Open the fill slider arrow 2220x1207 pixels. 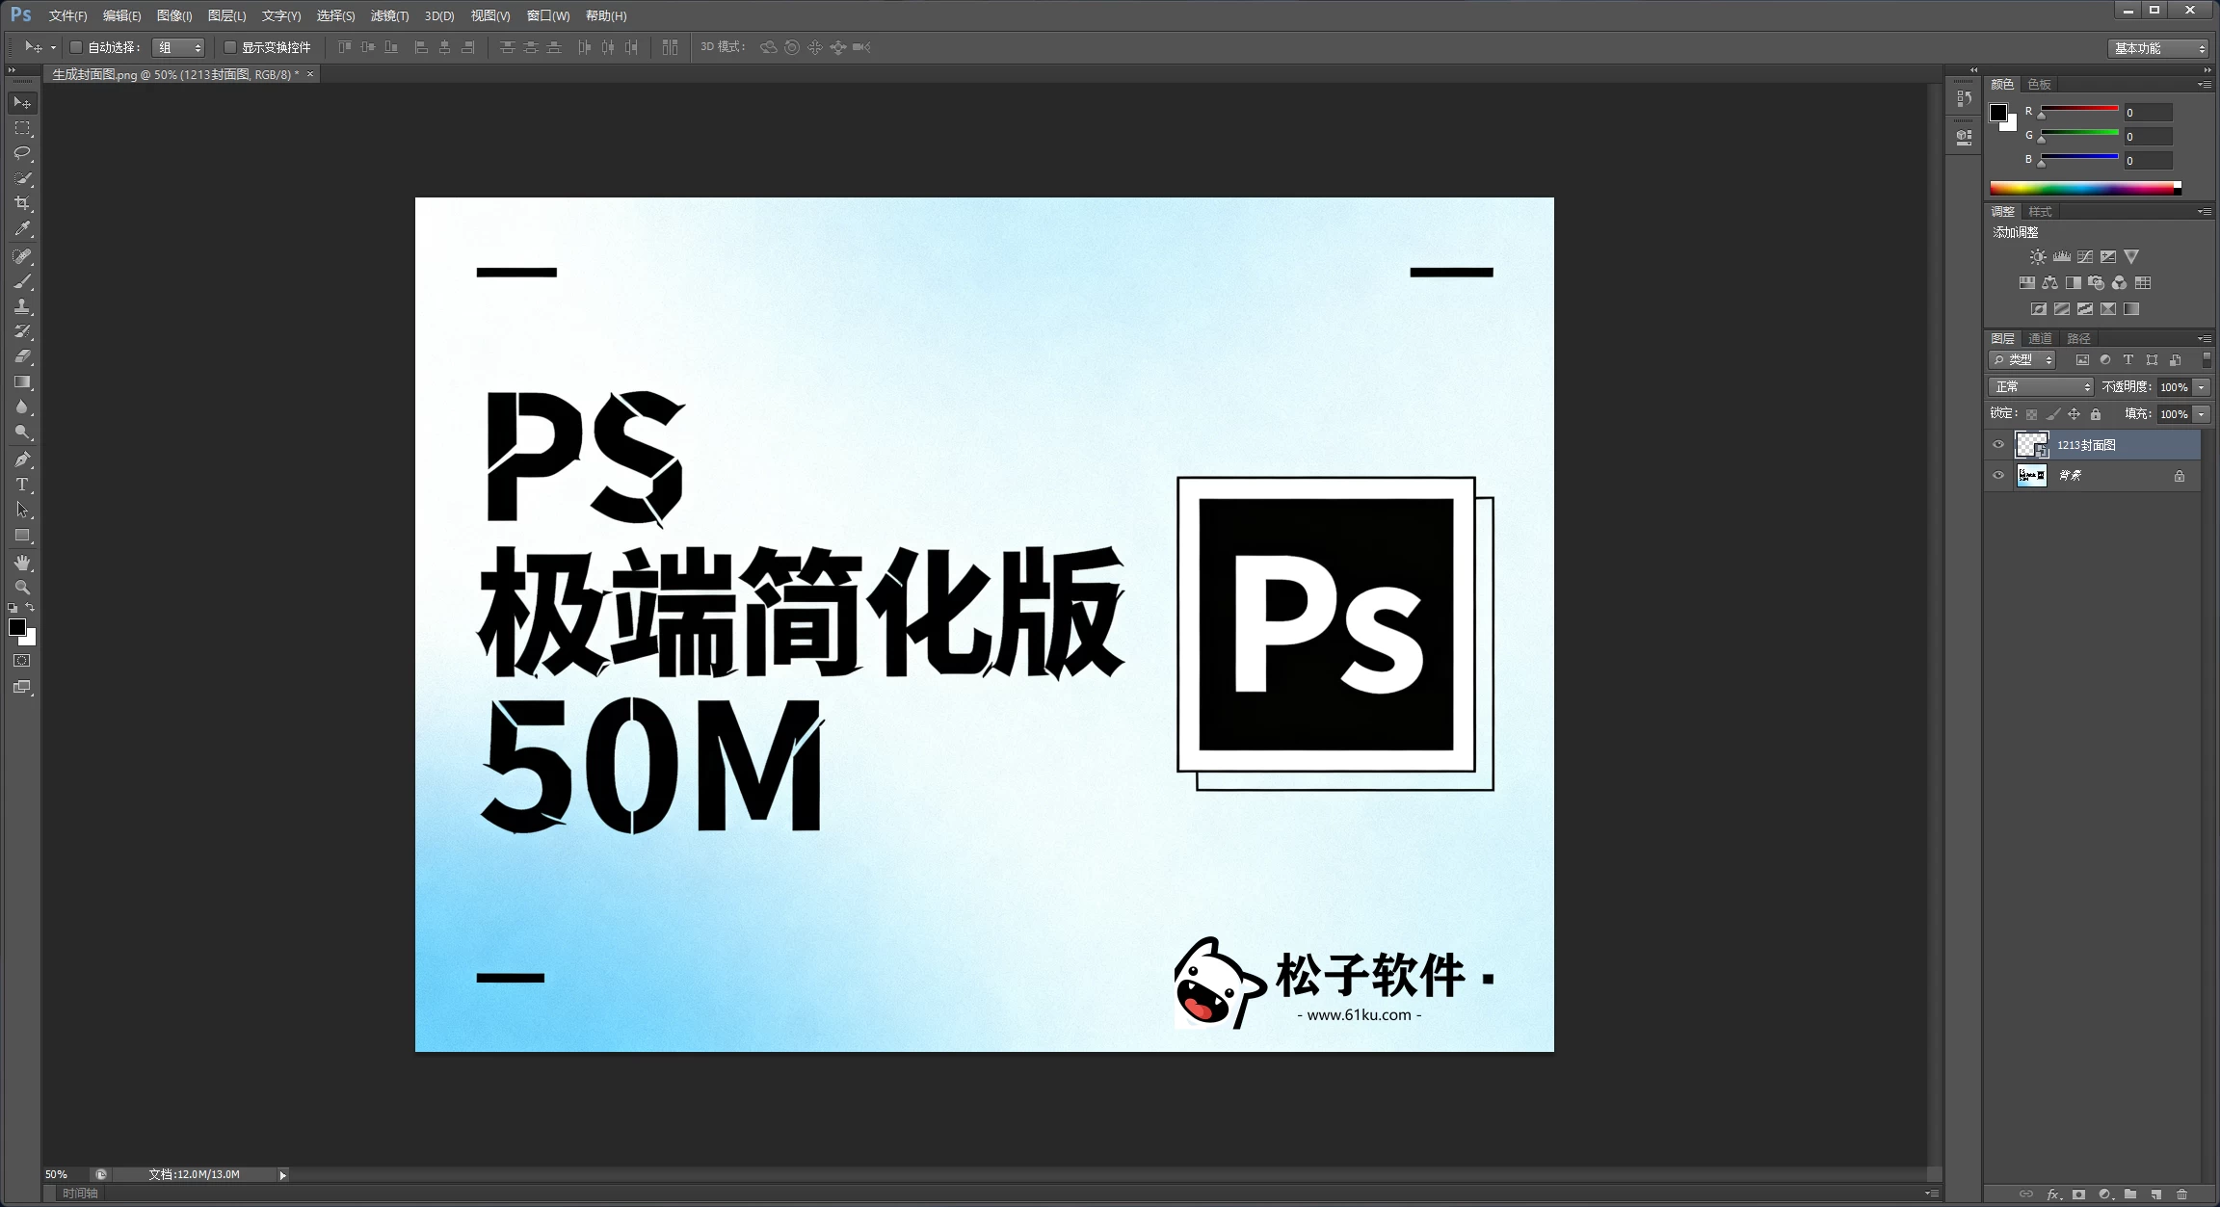coord(2202,414)
